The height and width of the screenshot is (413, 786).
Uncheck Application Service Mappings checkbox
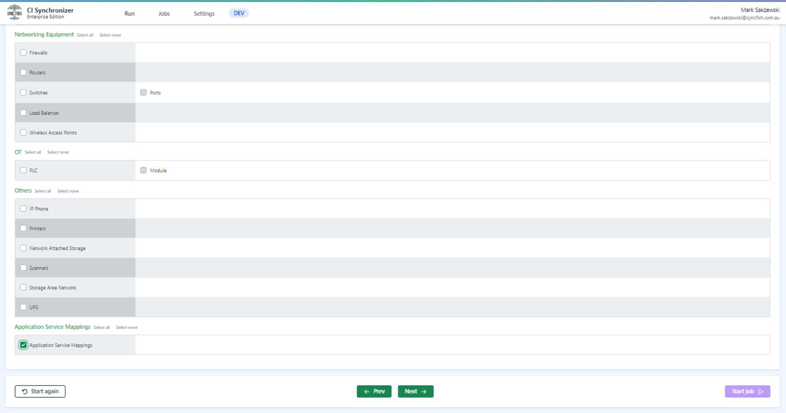pos(23,345)
